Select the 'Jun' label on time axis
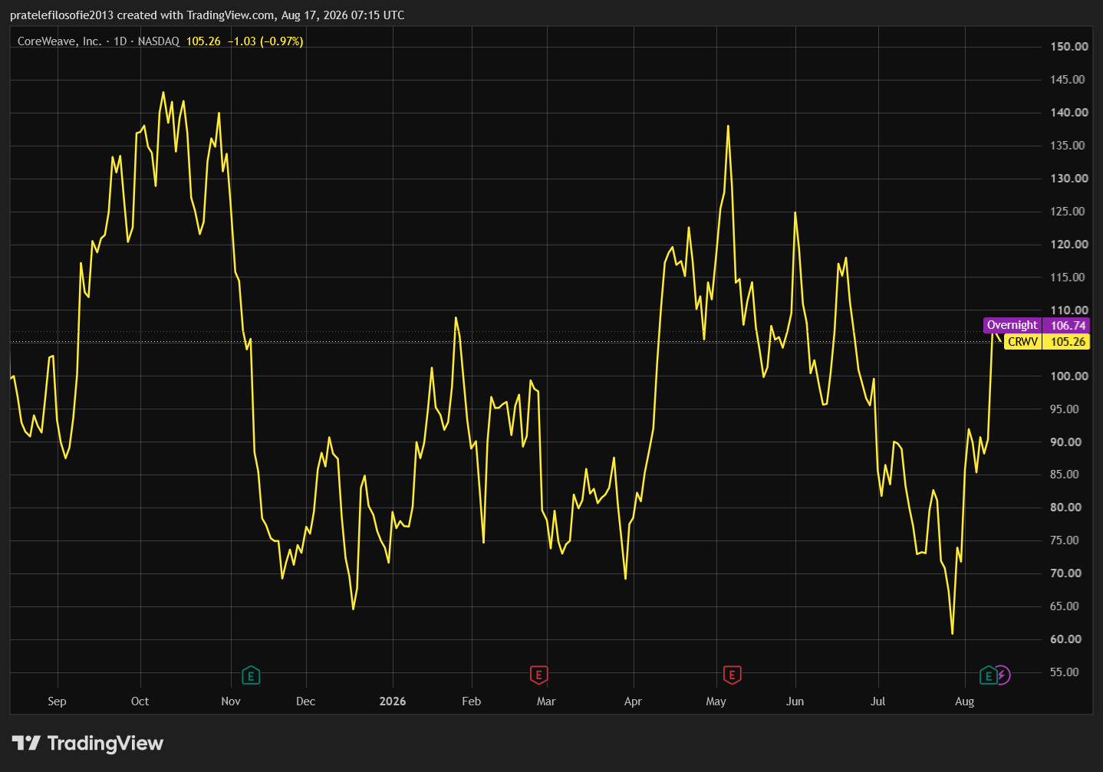The image size is (1103, 772). [795, 701]
